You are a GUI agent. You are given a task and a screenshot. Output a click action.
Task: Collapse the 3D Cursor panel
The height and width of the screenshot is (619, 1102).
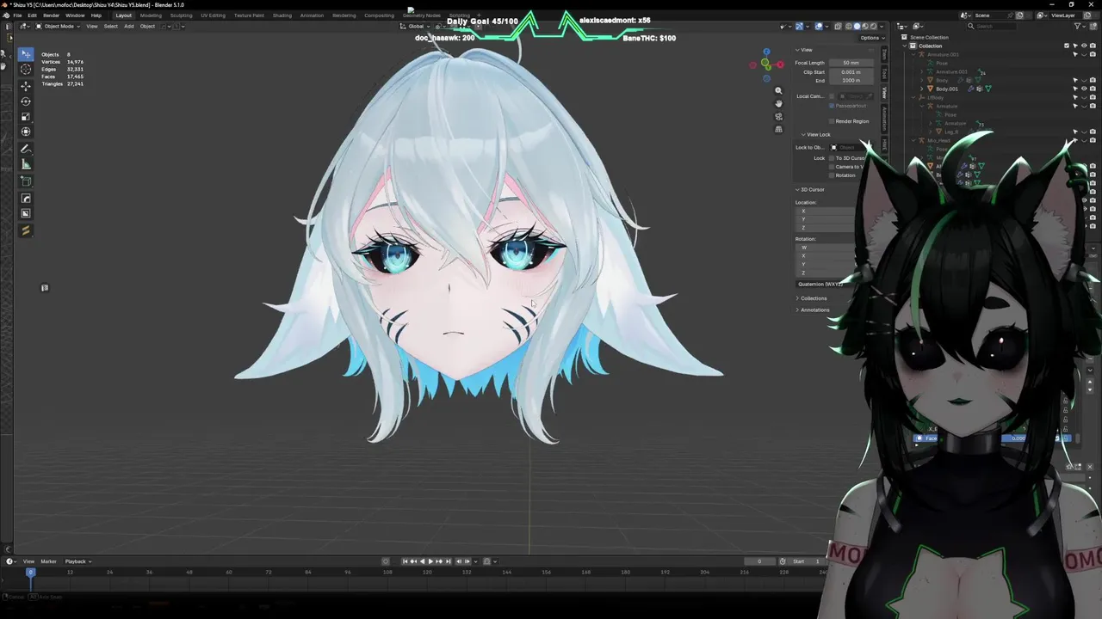pyautogui.click(x=810, y=189)
